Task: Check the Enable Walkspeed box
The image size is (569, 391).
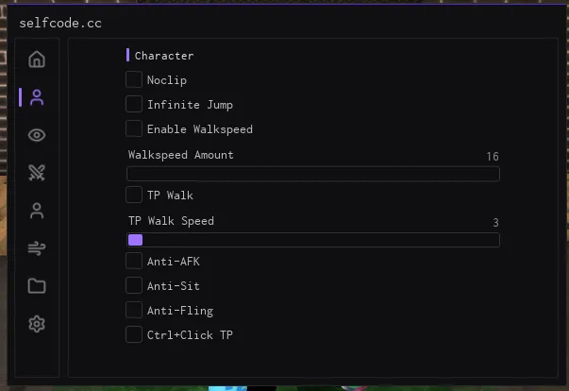Action: [x=134, y=128]
